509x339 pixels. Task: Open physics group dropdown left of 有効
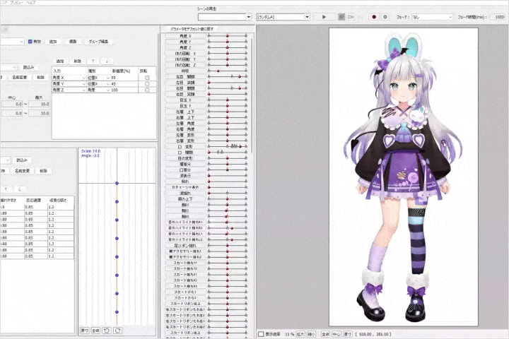pos(12,42)
